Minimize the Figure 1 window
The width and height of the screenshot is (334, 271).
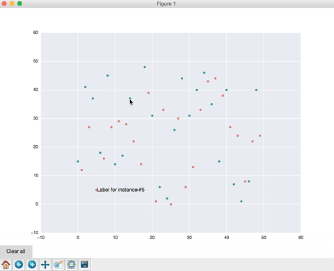12,3
